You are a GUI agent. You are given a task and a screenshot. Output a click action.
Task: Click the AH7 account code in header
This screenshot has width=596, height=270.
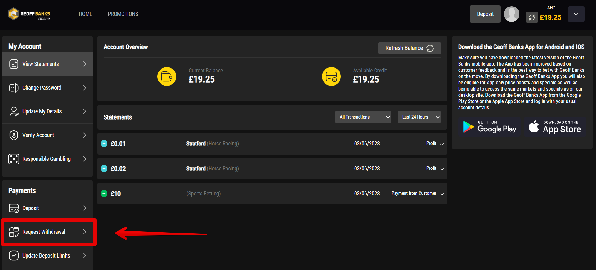pos(551,8)
